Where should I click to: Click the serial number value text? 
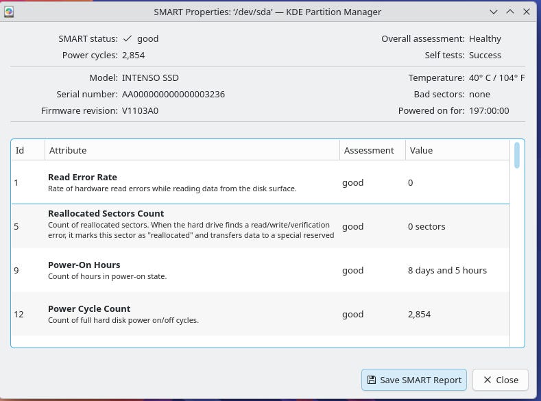pyautogui.click(x=173, y=94)
